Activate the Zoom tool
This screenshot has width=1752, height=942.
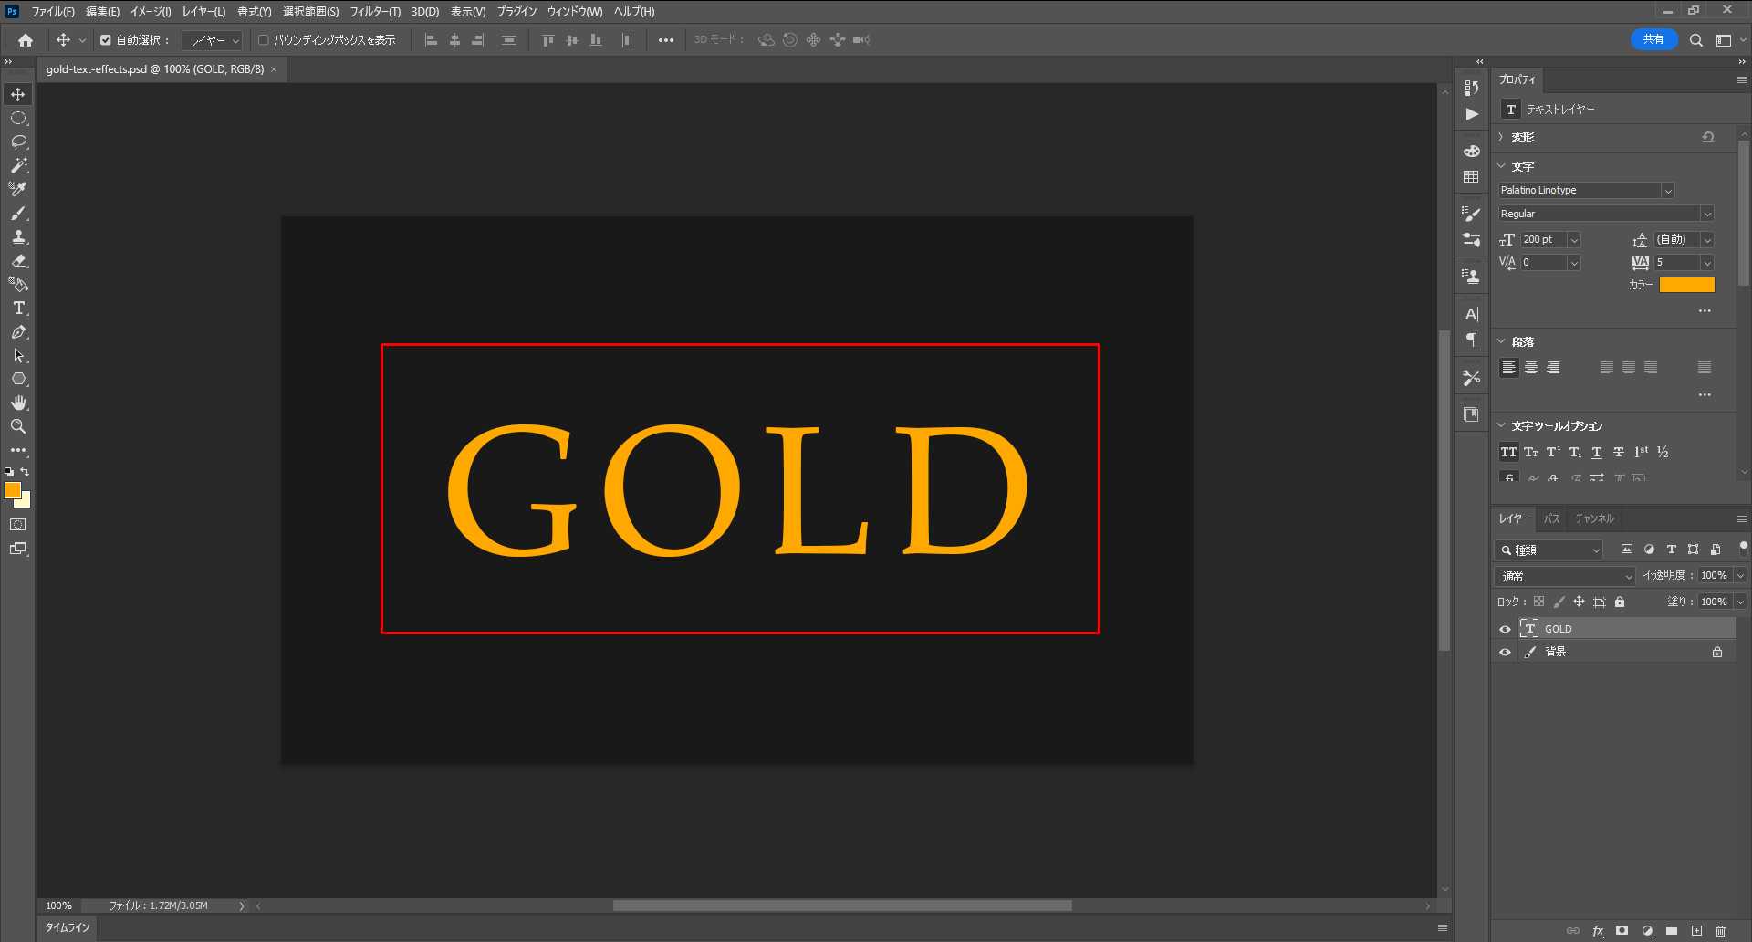(18, 426)
